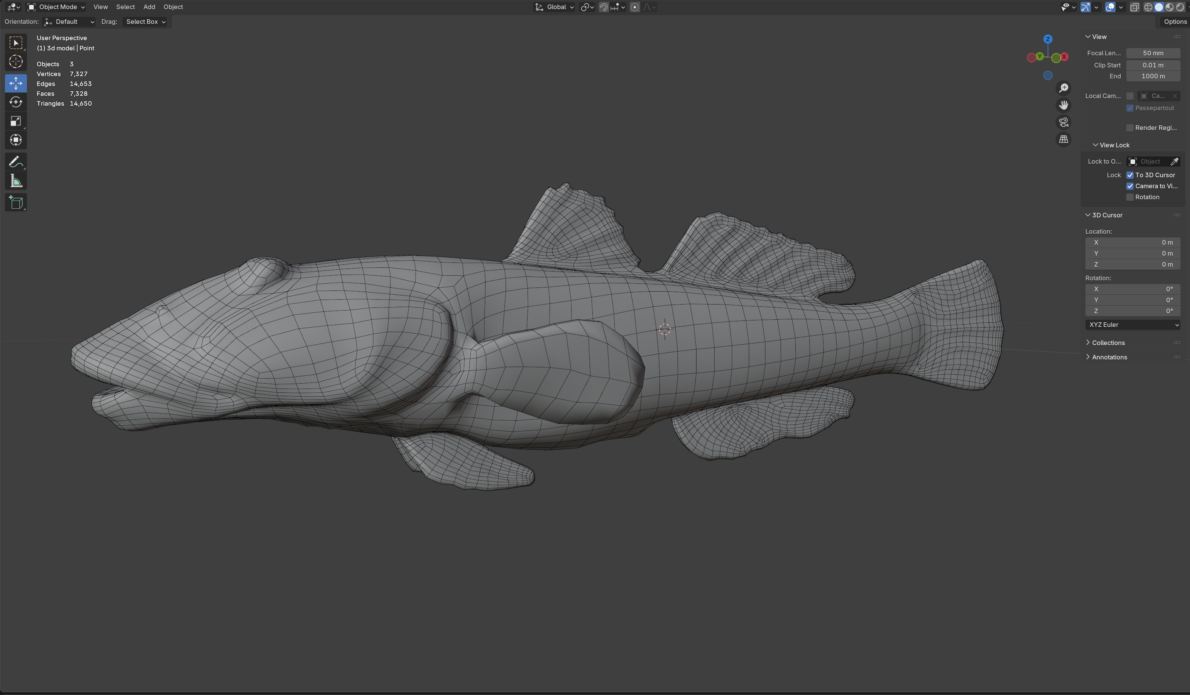1190x695 pixels.
Task: Click the Add Cube tool
Action: click(x=16, y=203)
